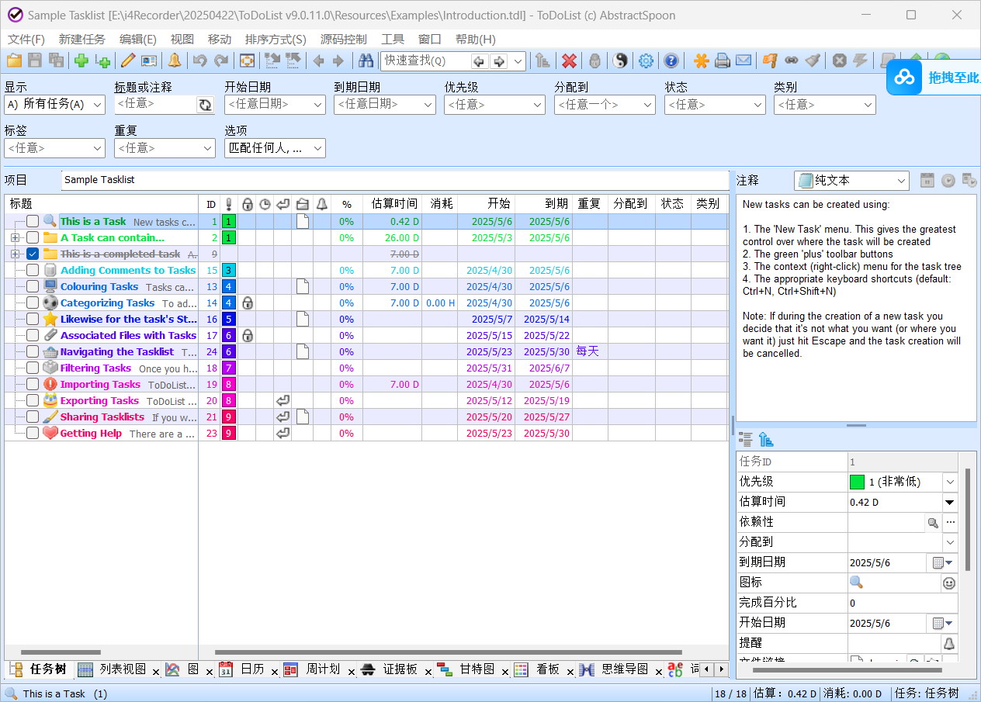The image size is (981, 702).
Task: Click the red X delete icon
Action: click(569, 61)
